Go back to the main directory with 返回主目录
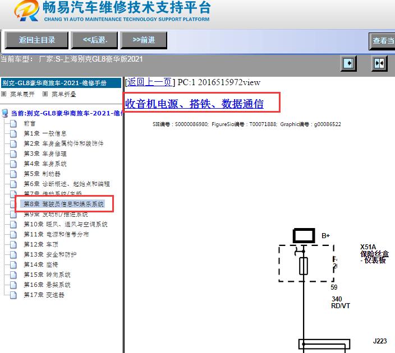Screen dimensions: 395x353 tap(36, 40)
